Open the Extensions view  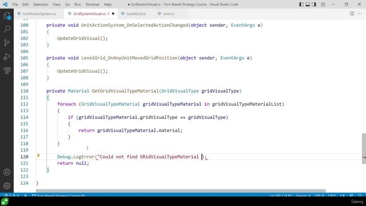[7, 70]
